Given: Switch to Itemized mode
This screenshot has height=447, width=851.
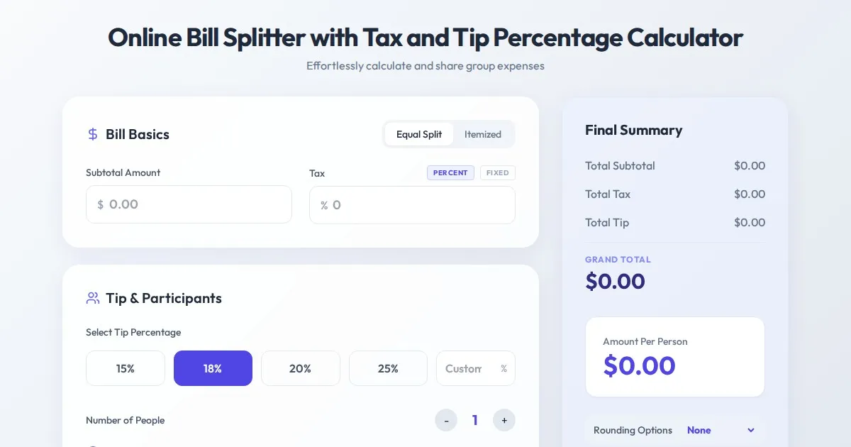Looking at the screenshot, I should 483,134.
